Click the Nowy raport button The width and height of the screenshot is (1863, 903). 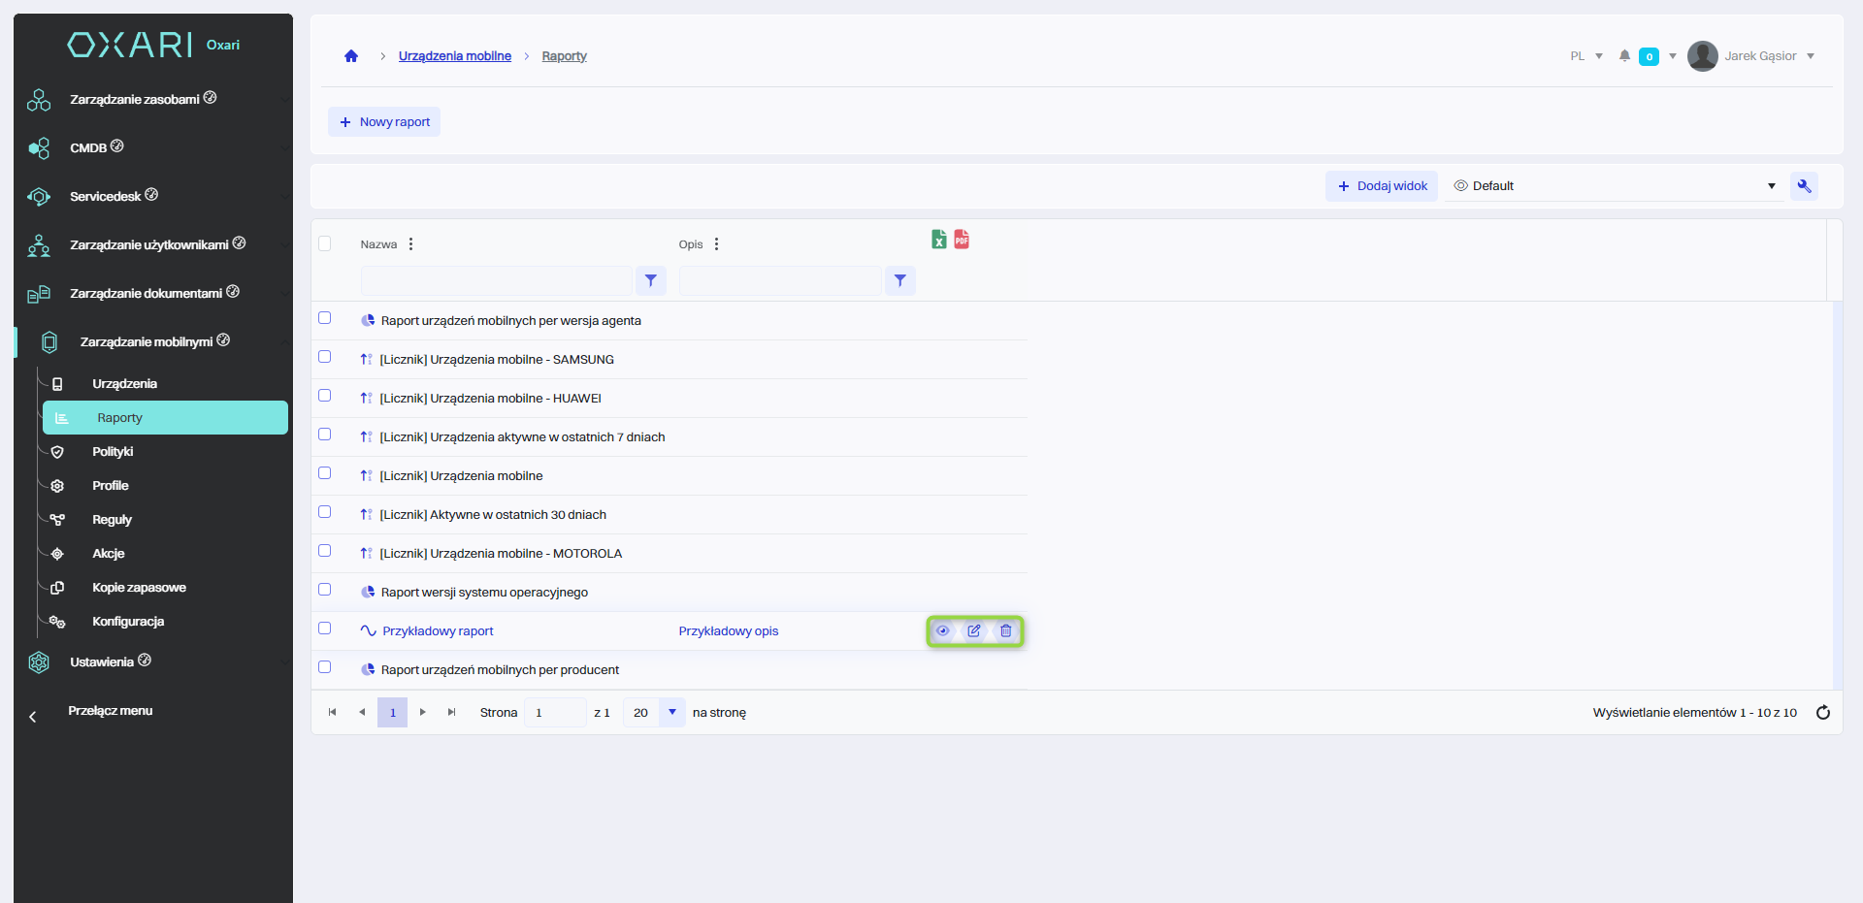pos(384,122)
